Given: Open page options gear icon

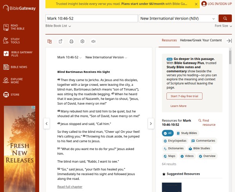Looking at the screenshot, I should 82,41.
